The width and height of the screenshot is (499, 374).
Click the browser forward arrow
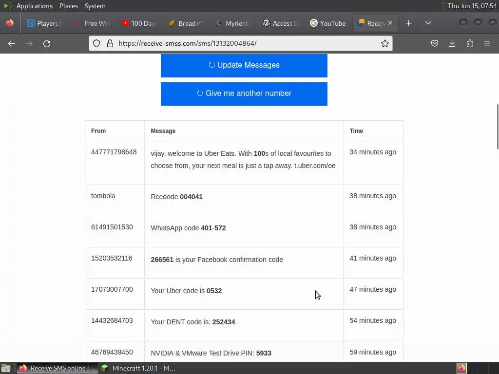click(x=29, y=43)
